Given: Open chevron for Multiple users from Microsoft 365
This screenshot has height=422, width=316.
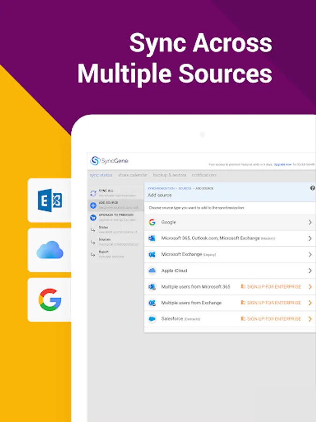Looking at the screenshot, I should pos(310,286).
